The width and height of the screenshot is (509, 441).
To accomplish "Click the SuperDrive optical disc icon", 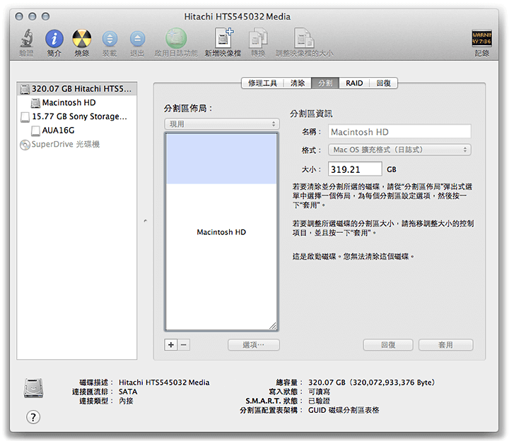I will 25,145.
